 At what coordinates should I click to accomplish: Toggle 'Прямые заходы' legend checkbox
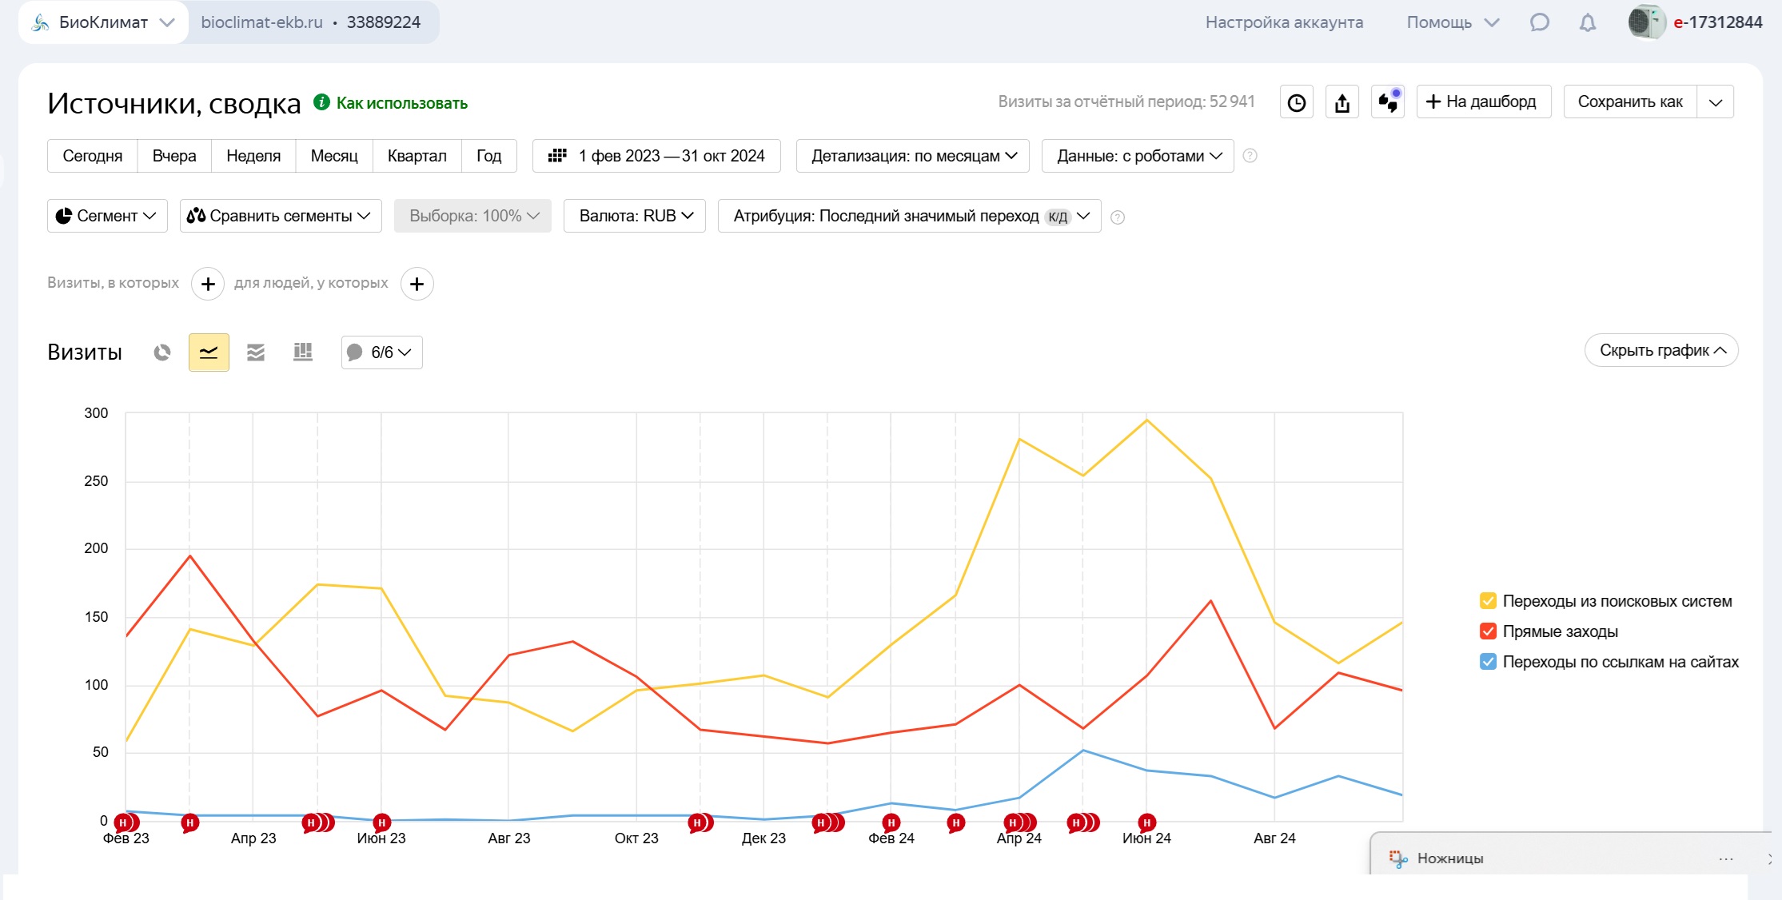pyautogui.click(x=1488, y=631)
